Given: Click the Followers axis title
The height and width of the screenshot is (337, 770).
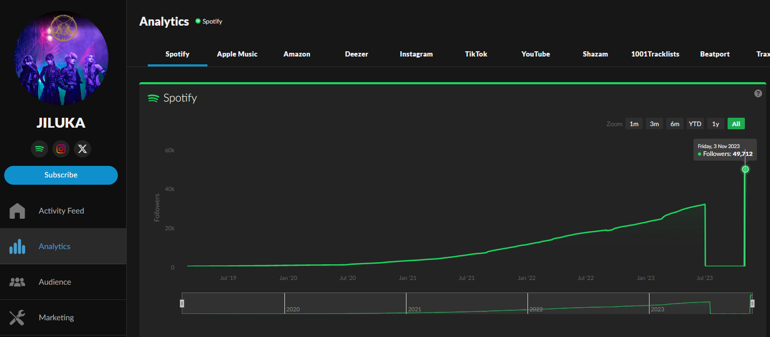Looking at the screenshot, I should (157, 208).
